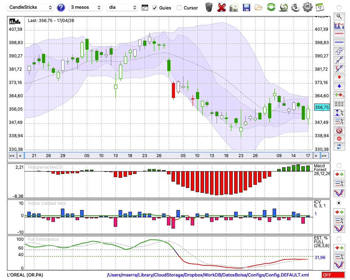Click the calendar icon showing 17
350x280 pixels.
[320, 7]
